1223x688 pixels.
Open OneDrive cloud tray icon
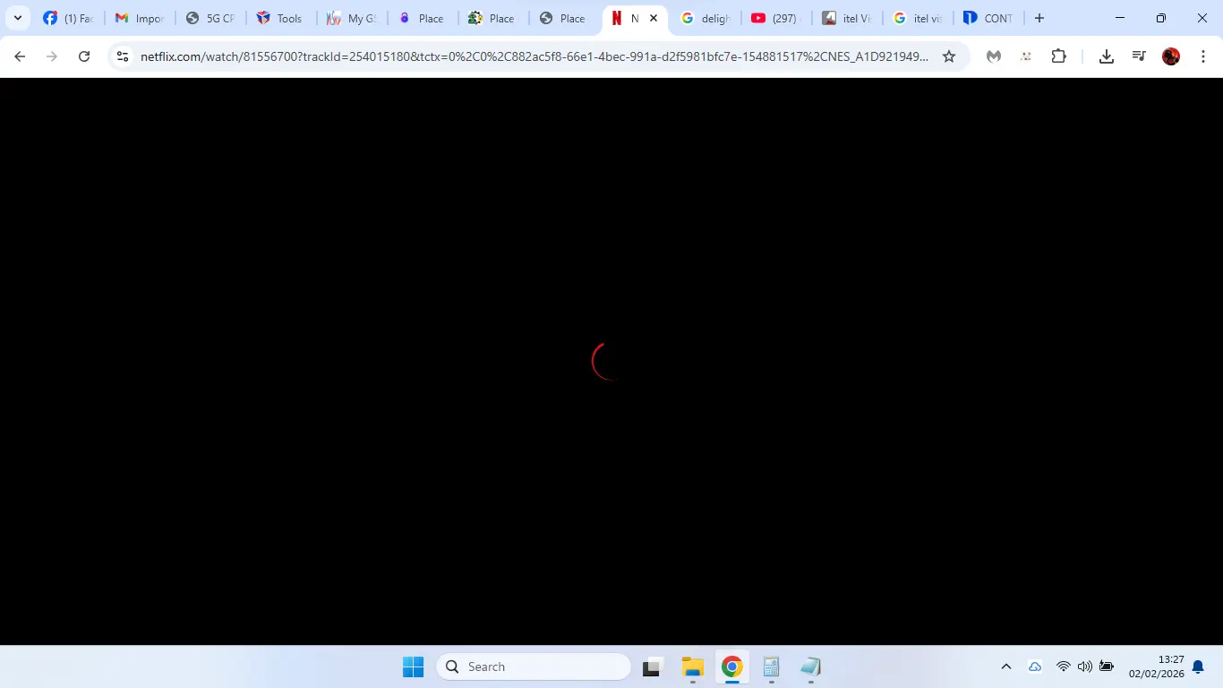coord(1035,666)
